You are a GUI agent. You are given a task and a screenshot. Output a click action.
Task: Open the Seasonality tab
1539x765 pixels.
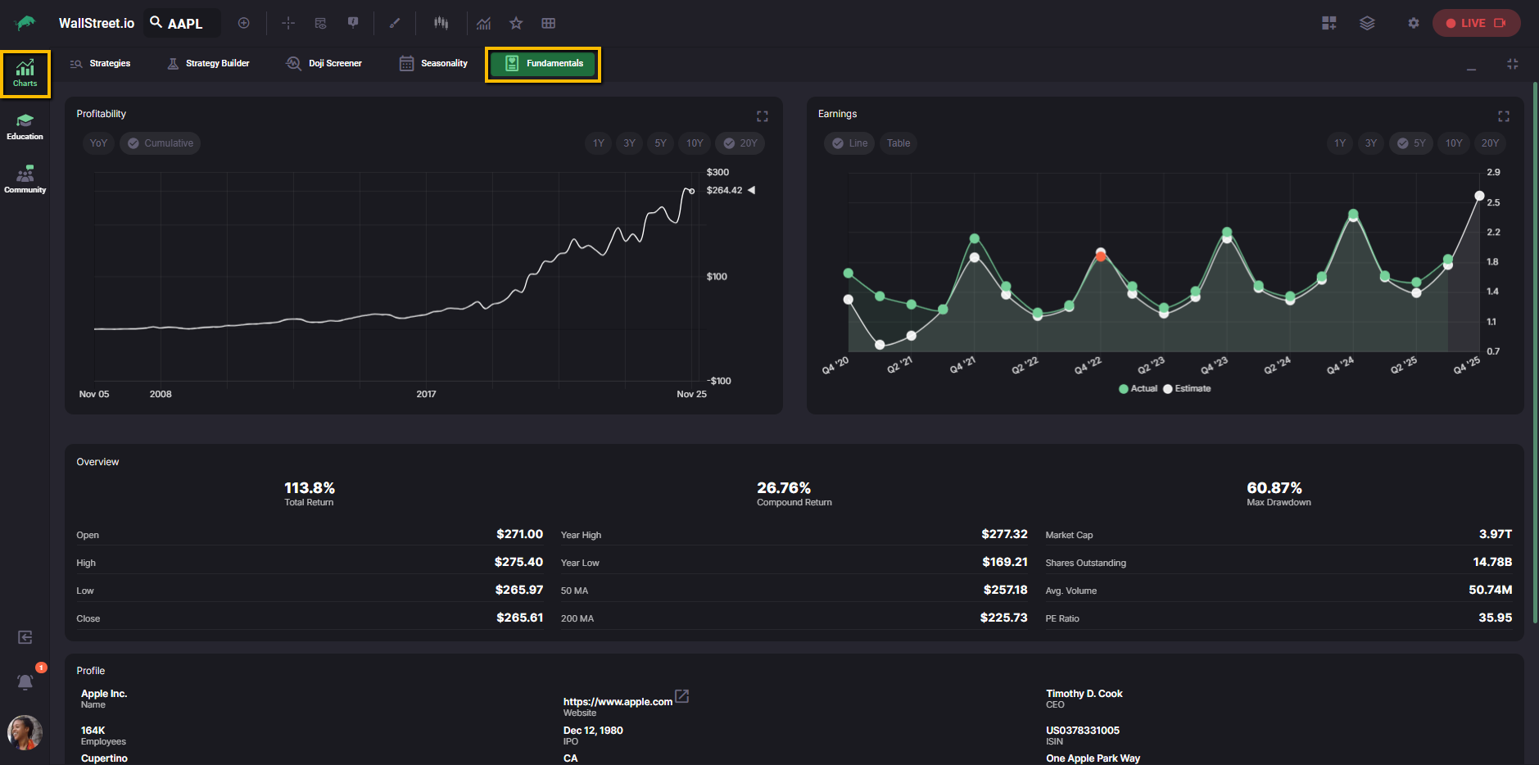click(x=433, y=63)
